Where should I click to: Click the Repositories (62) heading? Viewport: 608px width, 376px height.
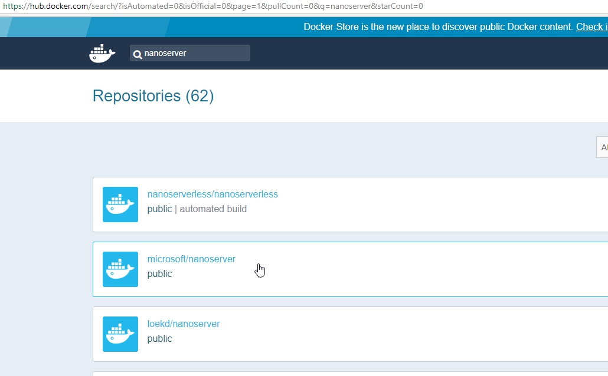tap(152, 95)
